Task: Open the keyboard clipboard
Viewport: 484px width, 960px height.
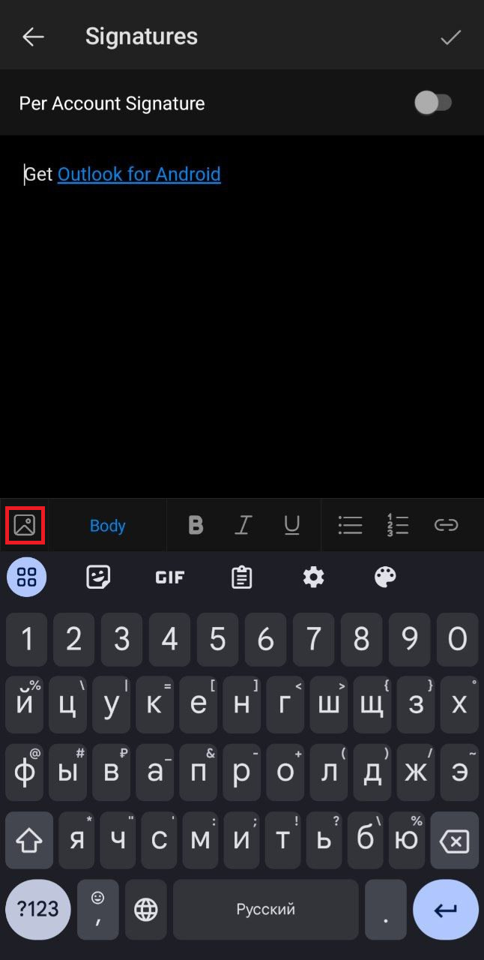Action: pos(242,577)
